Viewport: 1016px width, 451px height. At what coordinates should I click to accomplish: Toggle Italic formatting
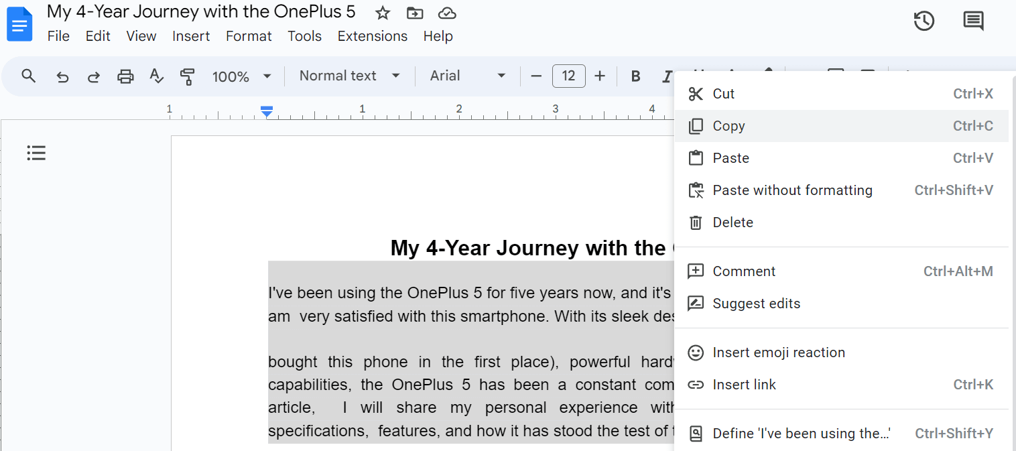(x=666, y=76)
